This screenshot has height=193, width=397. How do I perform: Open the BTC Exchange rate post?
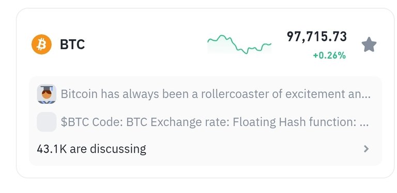(215, 122)
